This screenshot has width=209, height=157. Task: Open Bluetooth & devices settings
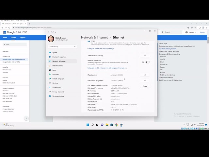(59, 57)
